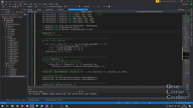Image resolution: width=193 pixels, height=108 pixels.
Task: Open the File menu
Action: (2, 4)
